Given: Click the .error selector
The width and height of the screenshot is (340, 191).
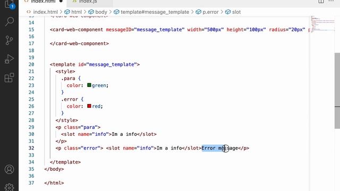Looking at the screenshot, I should tap(70, 99).
